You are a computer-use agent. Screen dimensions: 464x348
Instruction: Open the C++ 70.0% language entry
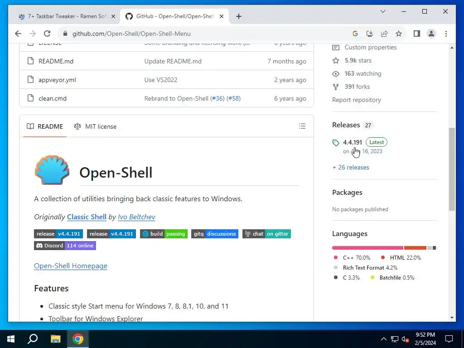(352, 258)
